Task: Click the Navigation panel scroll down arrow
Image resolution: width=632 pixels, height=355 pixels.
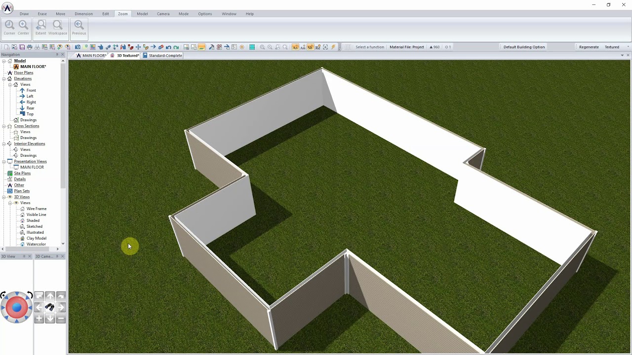Action: pos(63,244)
